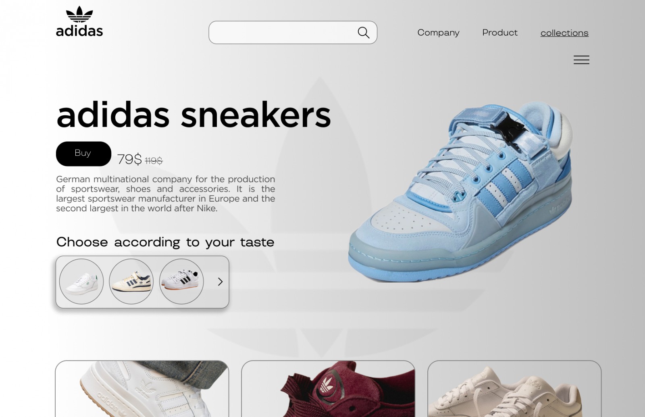Click the large blue sneaker image
The height and width of the screenshot is (417, 645).
[x=460, y=192]
